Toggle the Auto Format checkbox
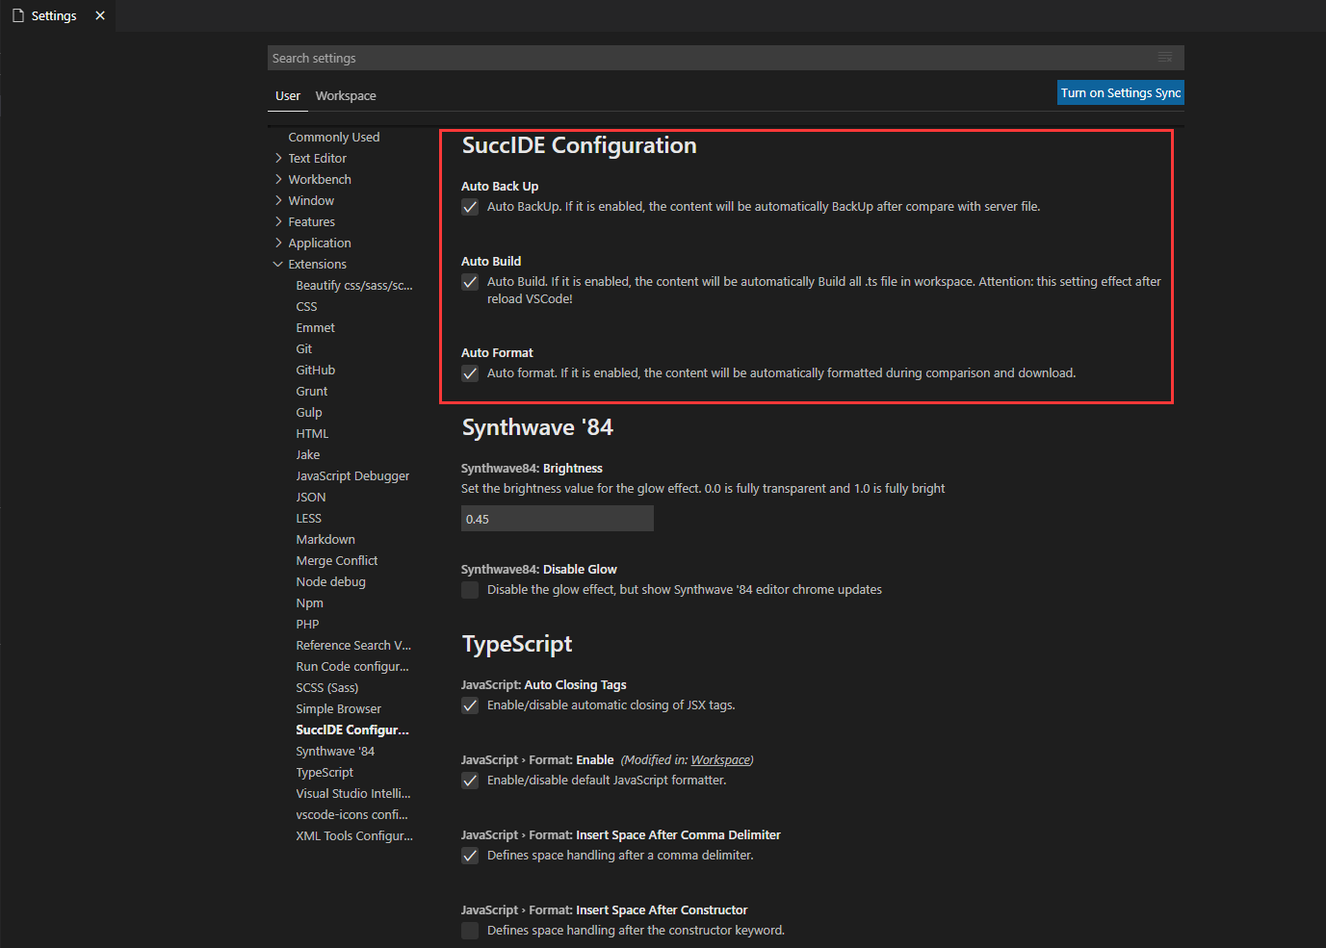The height and width of the screenshot is (948, 1326). click(470, 373)
